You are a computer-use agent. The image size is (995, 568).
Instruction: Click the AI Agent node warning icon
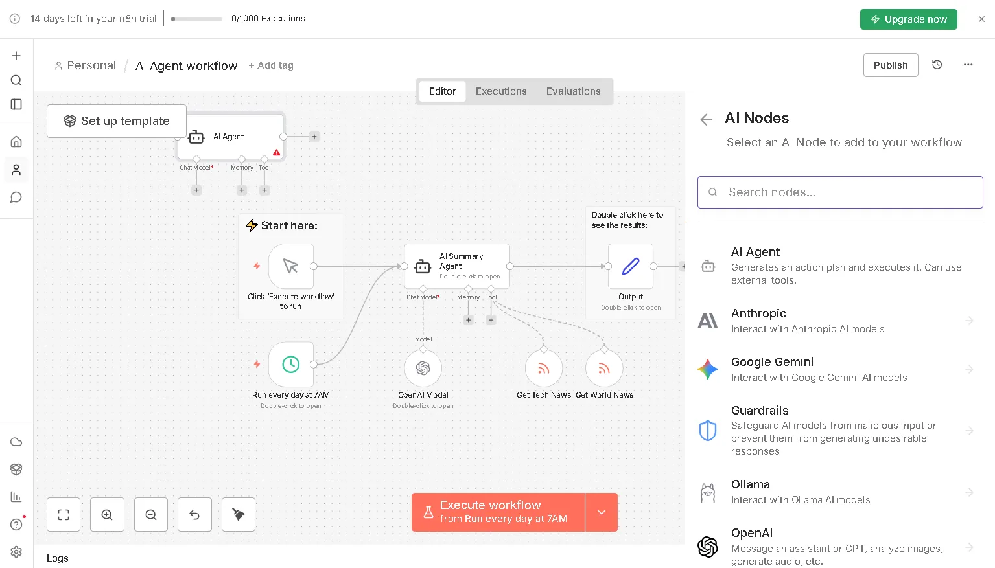coord(277,153)
